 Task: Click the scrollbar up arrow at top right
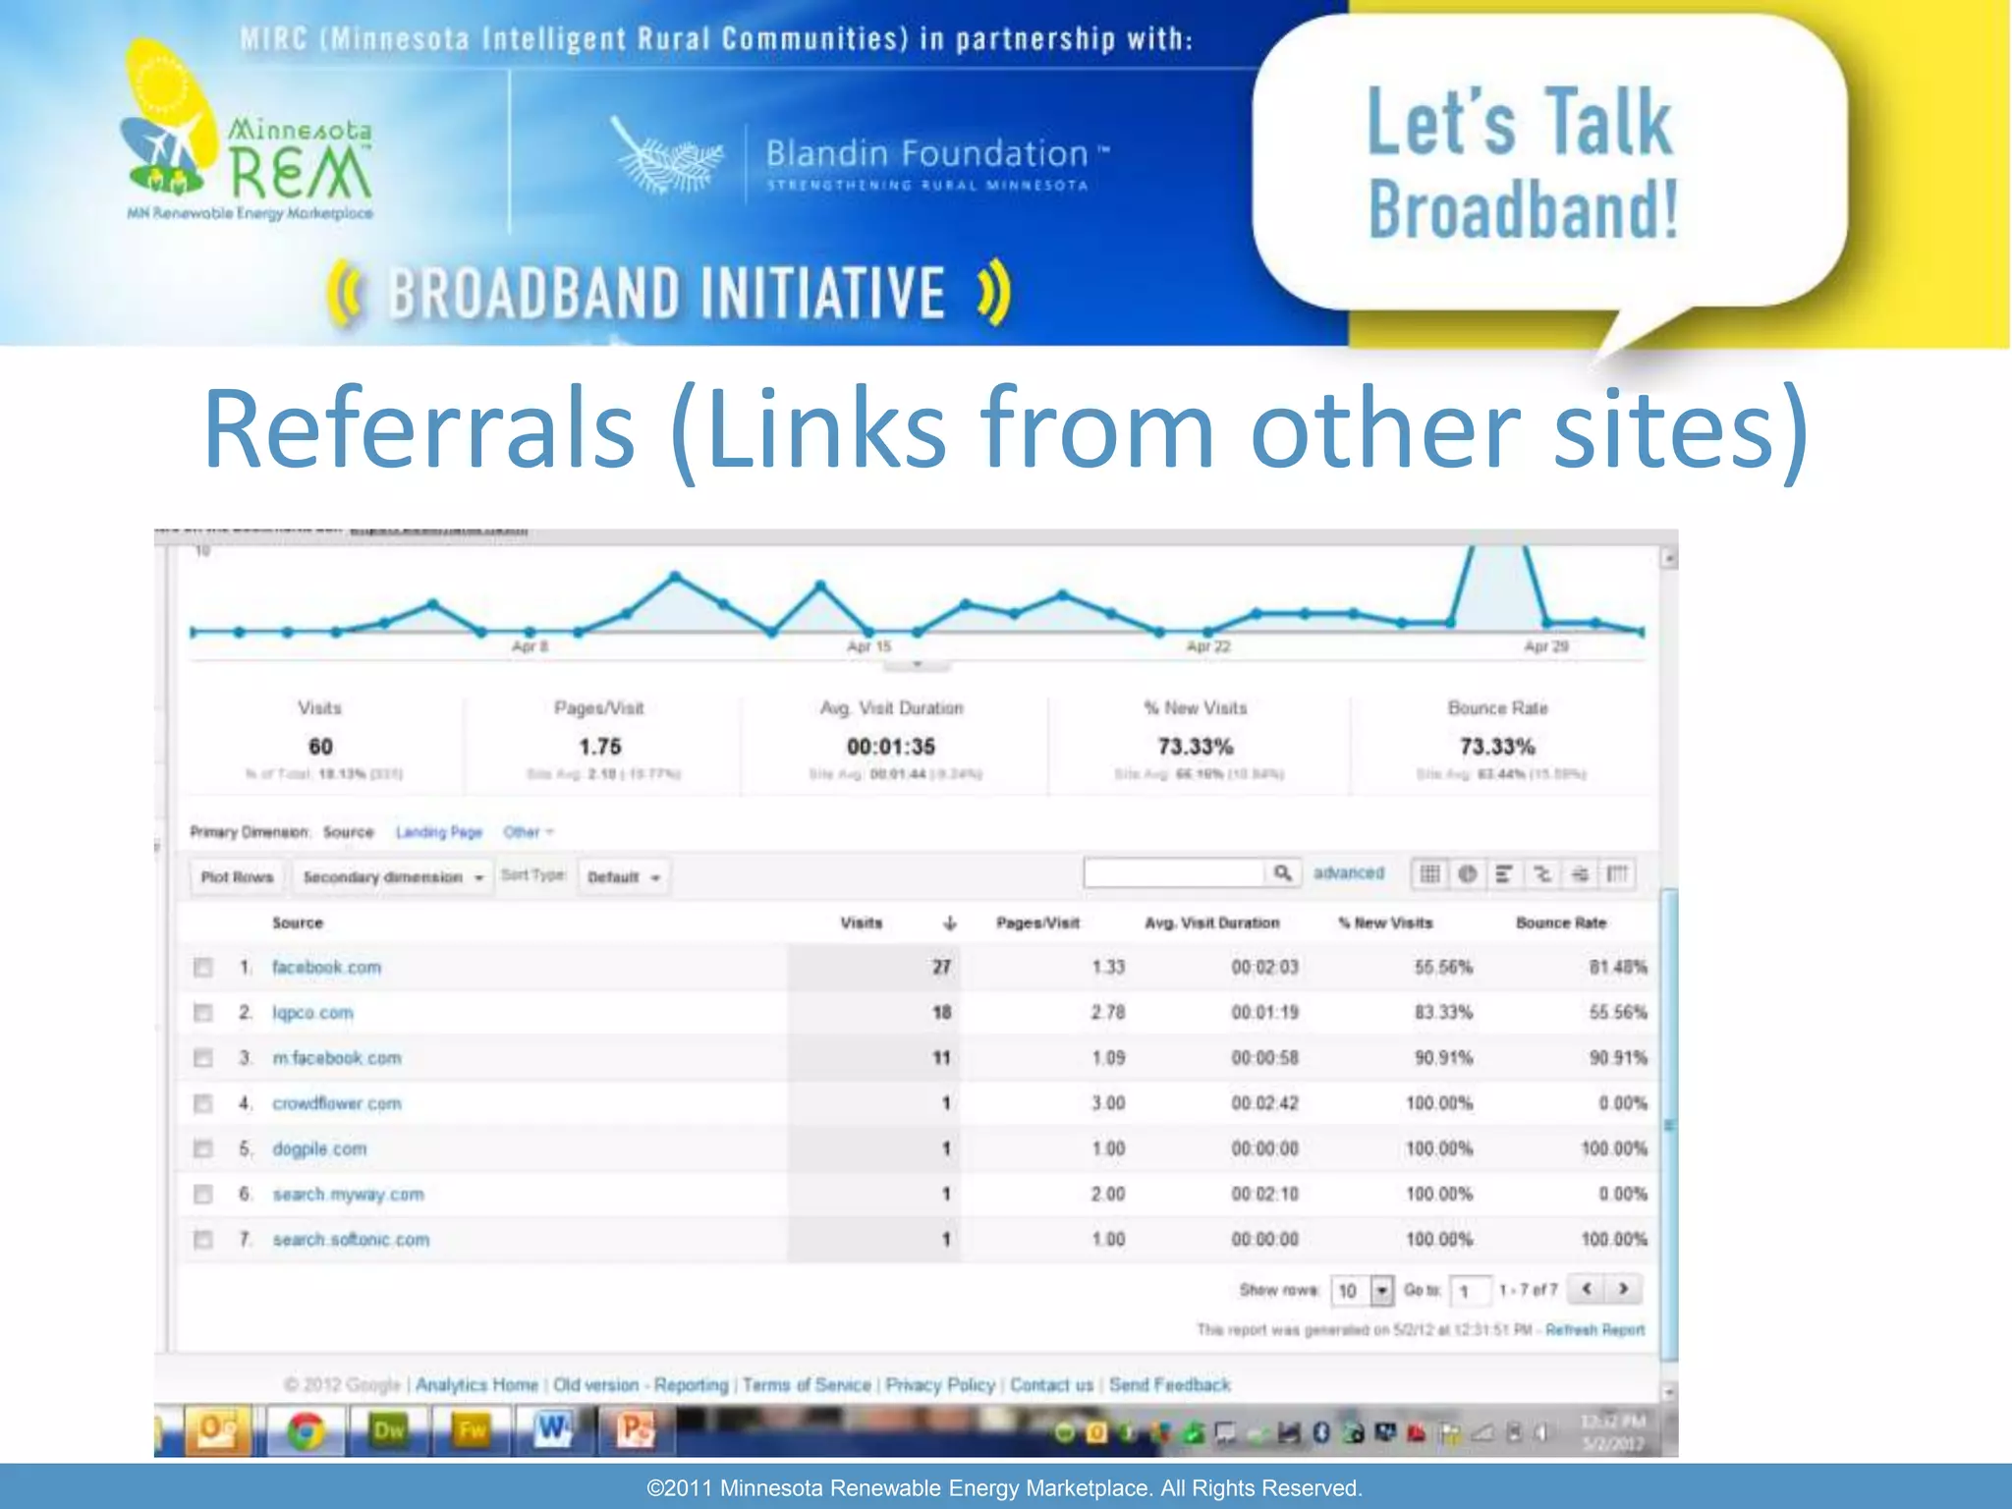point(1669,559)
